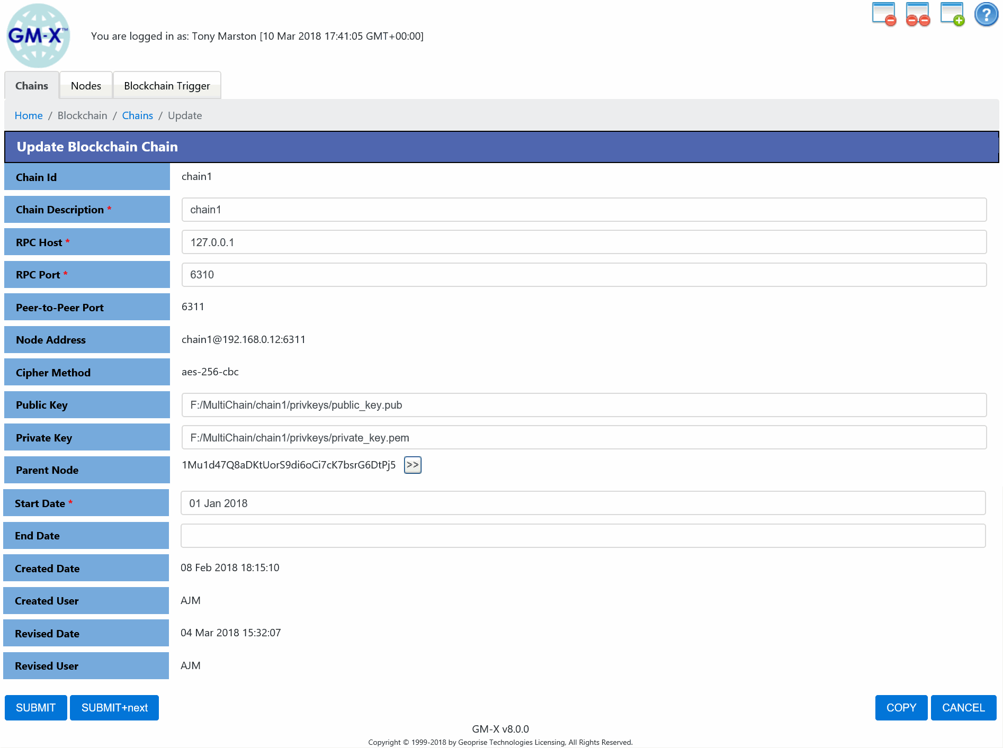Open help via blue question mark icon
The image size is (1003, 748).
[986, 14]
